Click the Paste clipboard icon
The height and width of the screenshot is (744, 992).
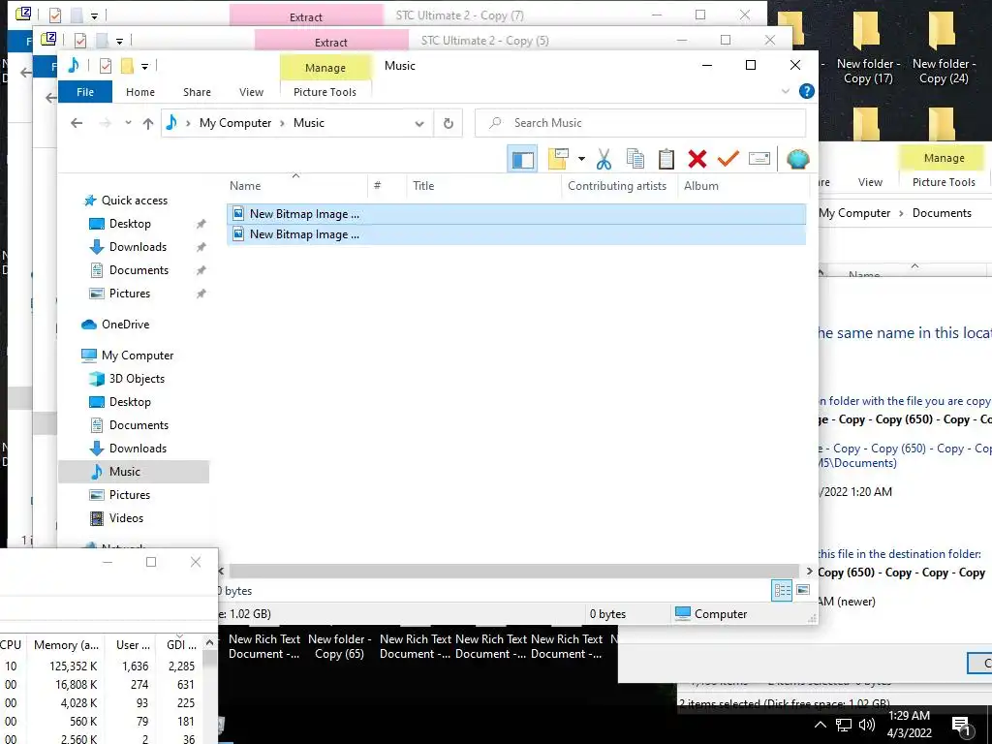click(666, 159)
